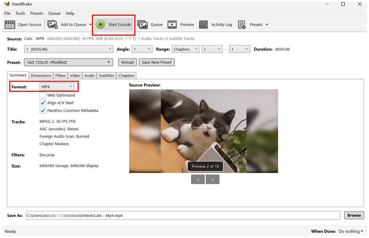
Task: Switch to the Subtitles tab
Action: 107,75
